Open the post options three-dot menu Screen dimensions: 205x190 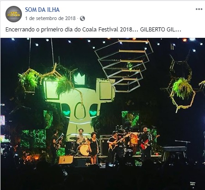tap(199, 9)
